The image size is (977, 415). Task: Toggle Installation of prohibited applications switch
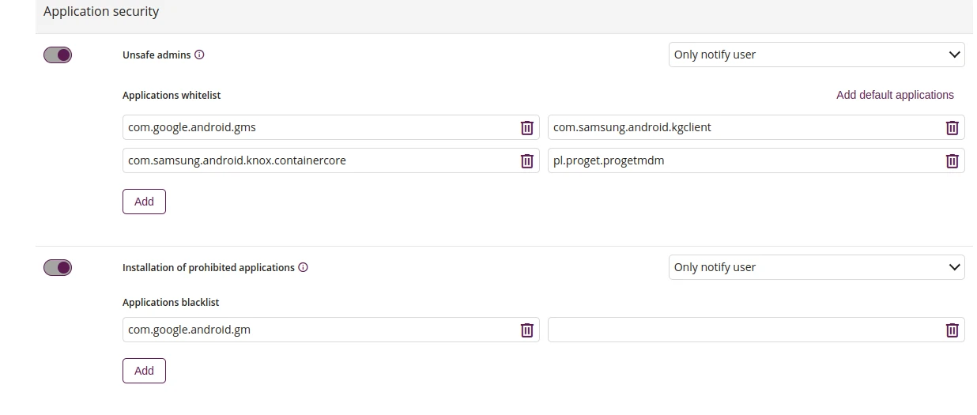point(58,267)
